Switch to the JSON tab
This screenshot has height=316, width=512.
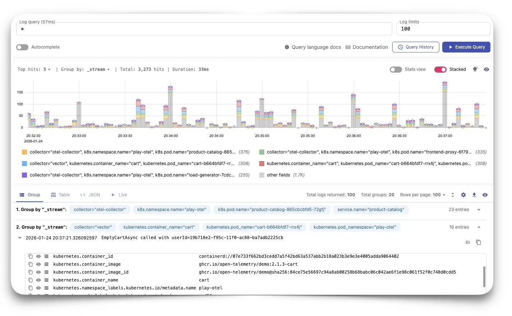90,195
